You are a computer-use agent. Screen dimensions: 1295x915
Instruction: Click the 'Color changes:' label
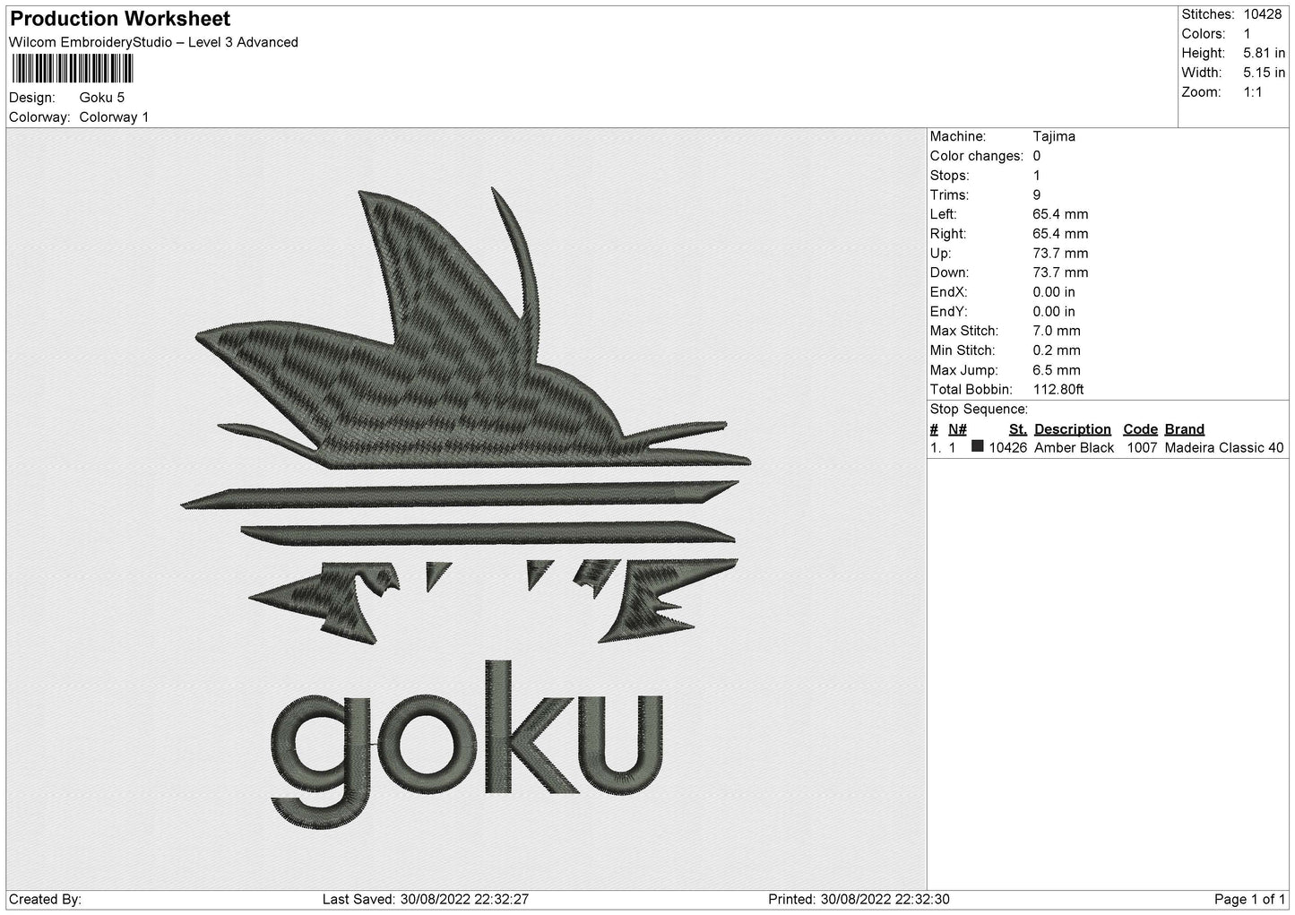pos(977,156)
